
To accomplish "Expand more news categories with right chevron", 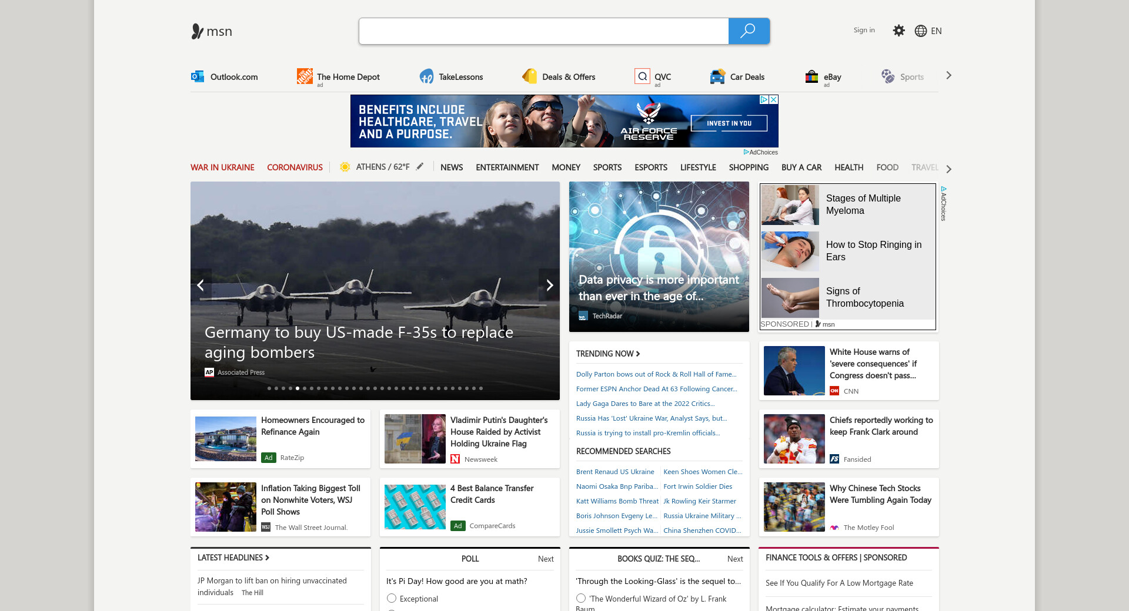I will [948, 169].
